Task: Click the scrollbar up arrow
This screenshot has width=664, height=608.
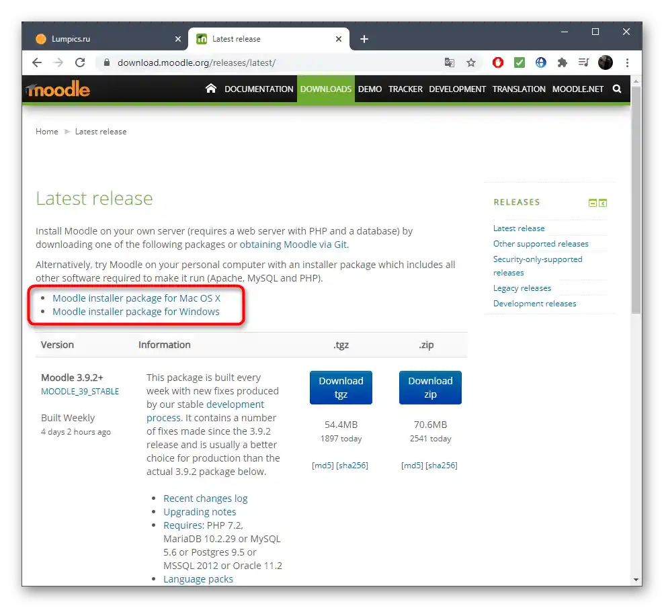Action: (x=636, y=81)
